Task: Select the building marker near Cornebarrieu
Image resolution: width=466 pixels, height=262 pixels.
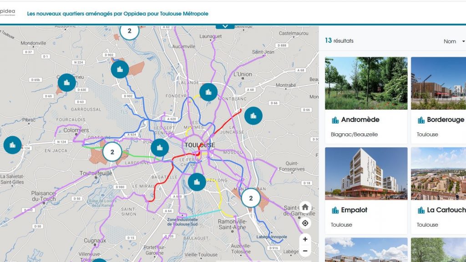Action: click(x=67, y=83)
